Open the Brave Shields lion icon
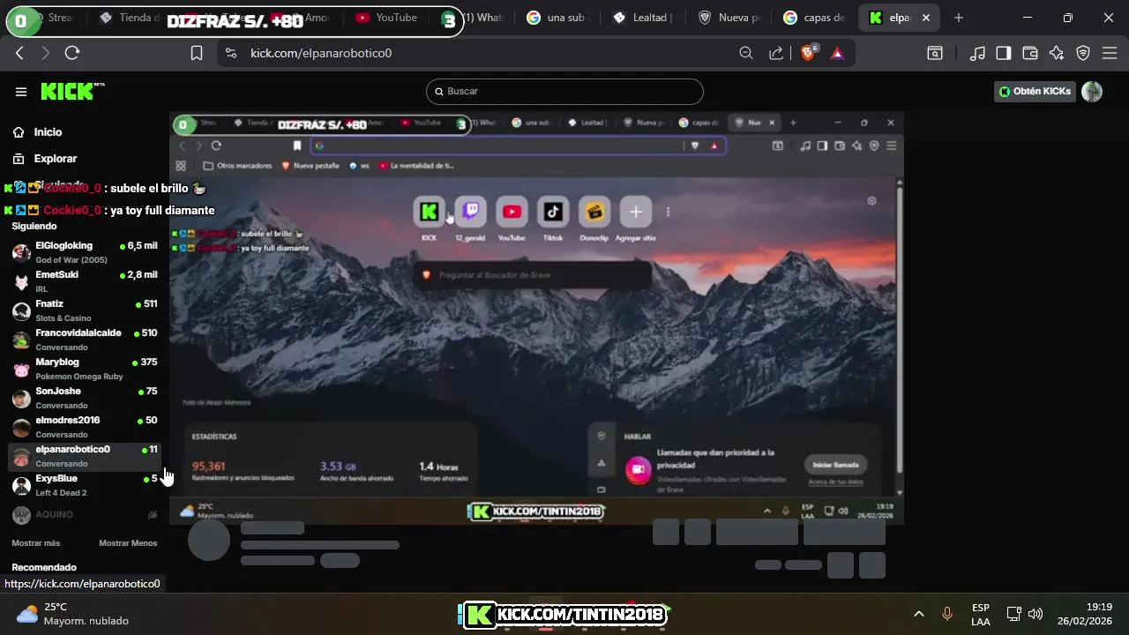1129x635 pixels. 808,53
